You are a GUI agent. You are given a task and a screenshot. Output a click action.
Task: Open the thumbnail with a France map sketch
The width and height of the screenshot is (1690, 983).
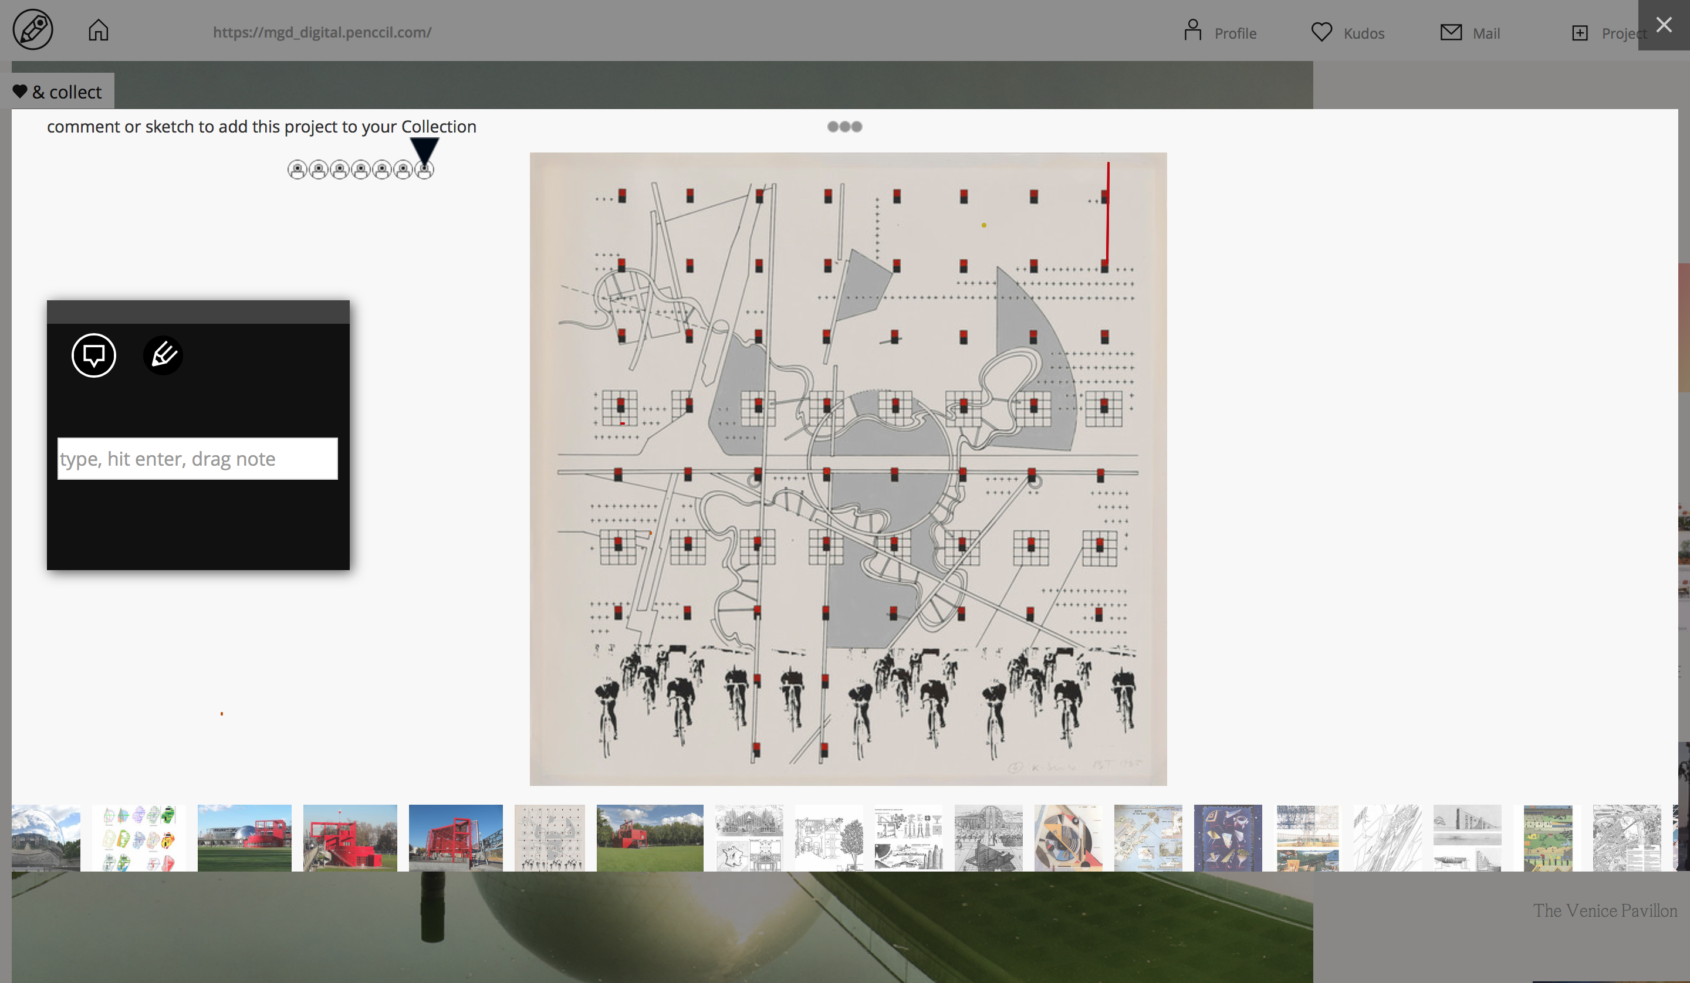[x=749, y=838]
